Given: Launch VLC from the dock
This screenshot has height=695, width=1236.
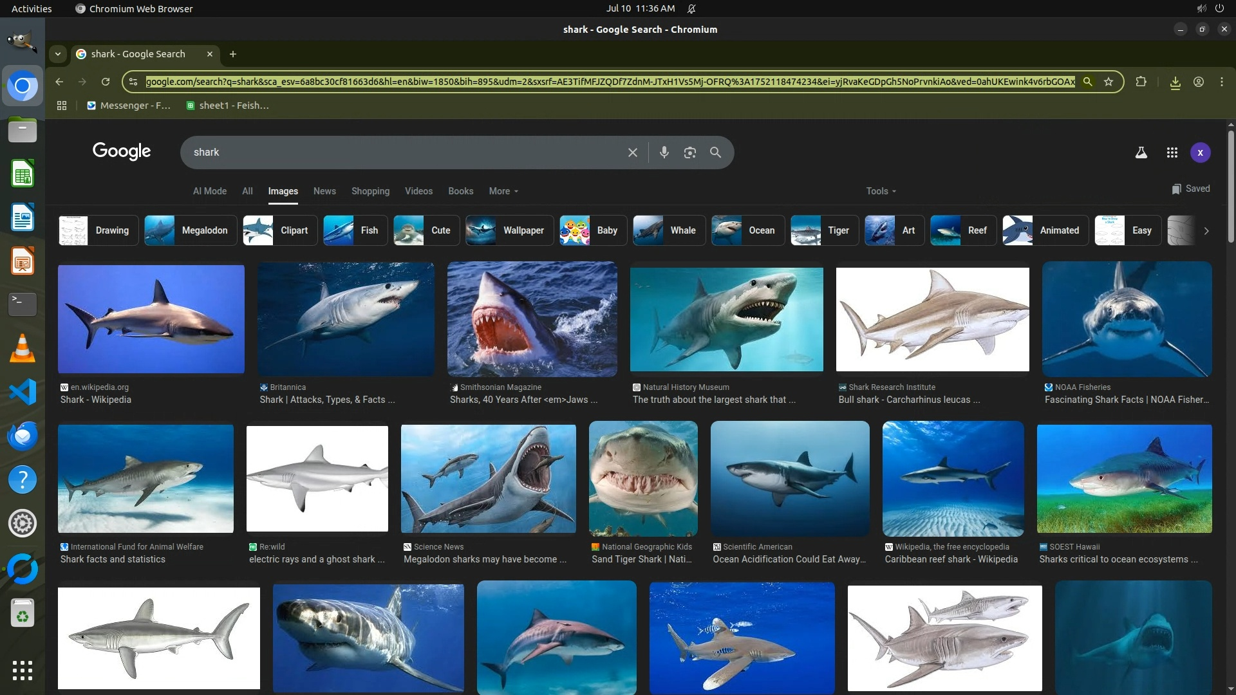Looking at the screenshot, I should tap(23, 348).
